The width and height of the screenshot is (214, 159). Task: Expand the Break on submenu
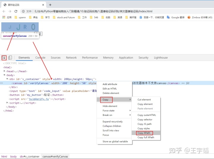click(x=114, y=115)
